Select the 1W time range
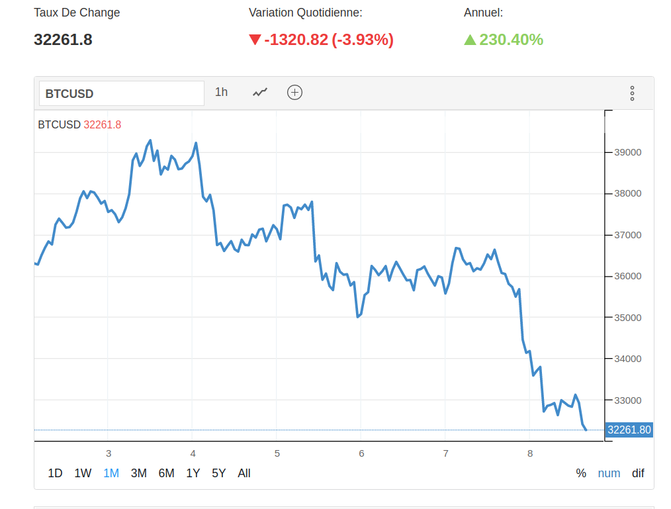Screen dimensions: 671x509 83,473
